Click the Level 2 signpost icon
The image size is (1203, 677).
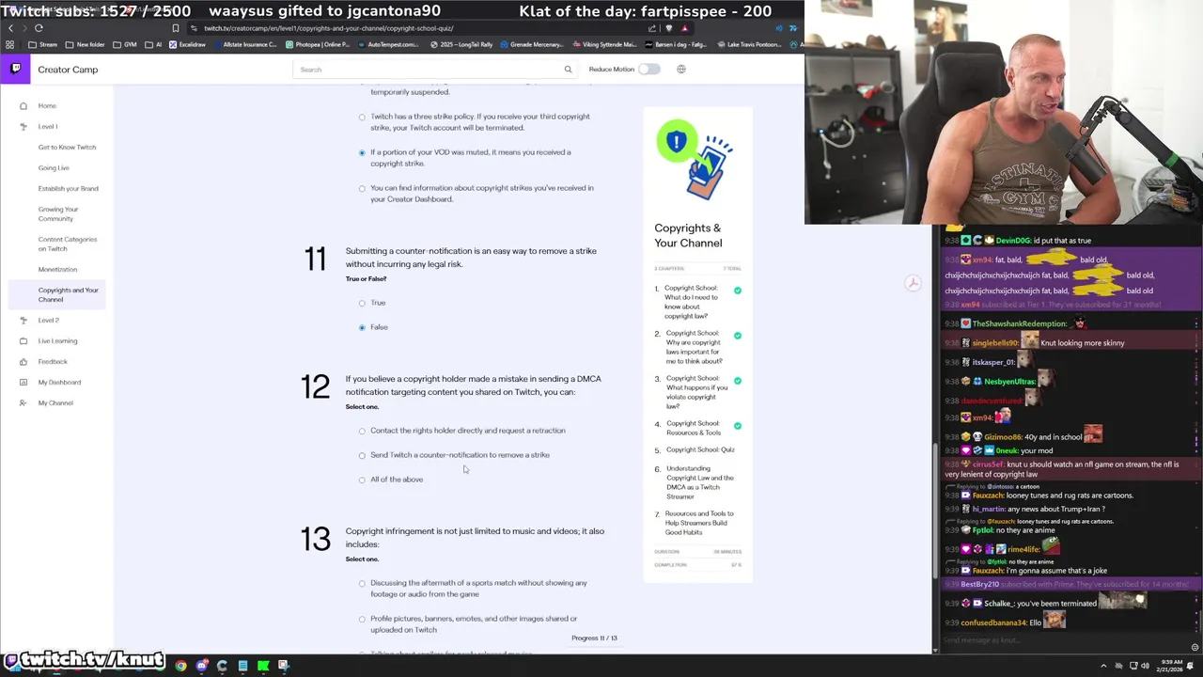point(23,320)
